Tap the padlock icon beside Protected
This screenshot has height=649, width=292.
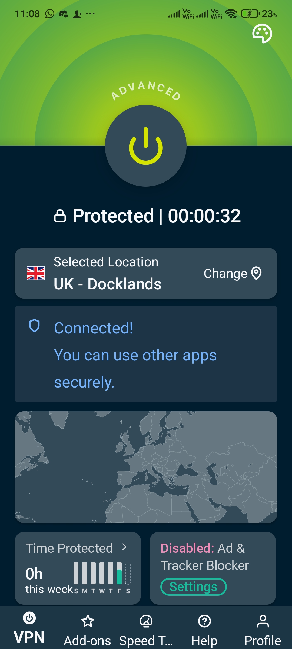coord(60,216)
